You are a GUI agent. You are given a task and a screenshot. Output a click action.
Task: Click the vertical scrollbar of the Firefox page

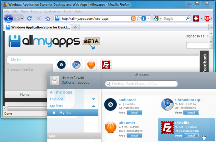pyautogui.click(x=211, y=43)
